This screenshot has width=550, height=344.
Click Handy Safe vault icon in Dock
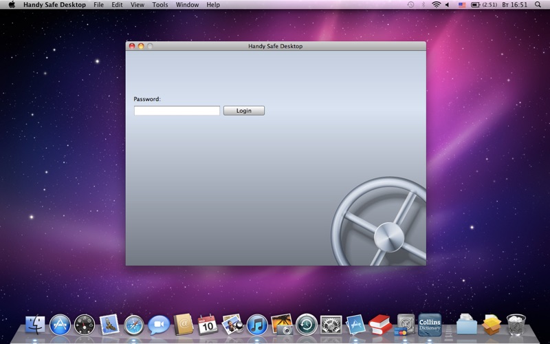[x=405, y=325]
